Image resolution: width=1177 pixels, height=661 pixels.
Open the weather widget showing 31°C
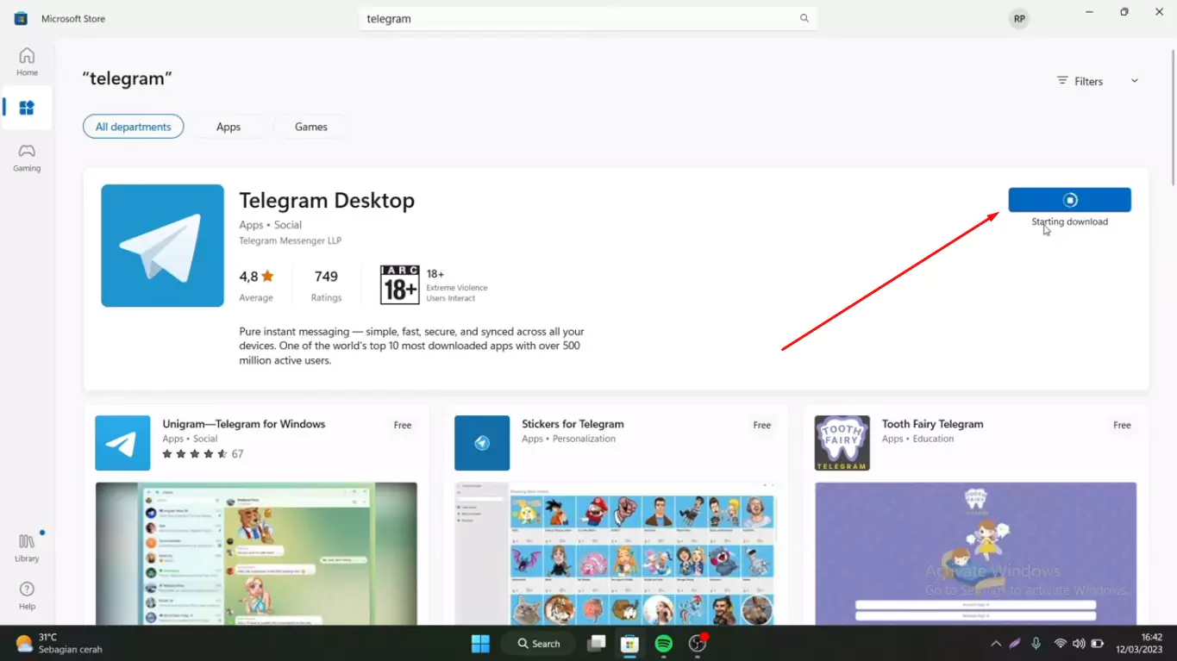pyautogui.click(x=59, y=644)
